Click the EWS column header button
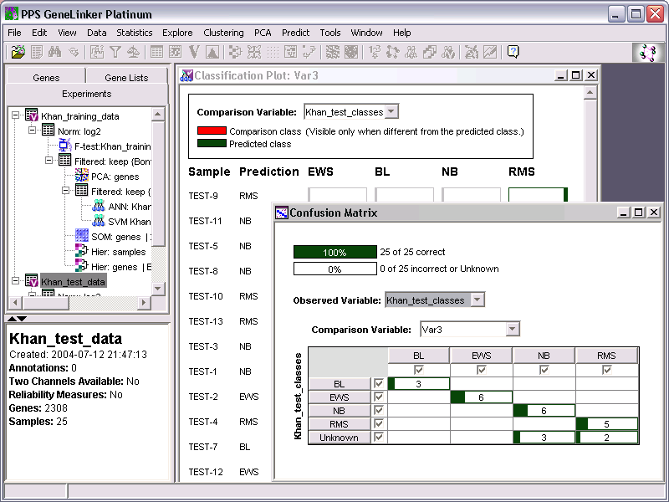 click(482, 356)
